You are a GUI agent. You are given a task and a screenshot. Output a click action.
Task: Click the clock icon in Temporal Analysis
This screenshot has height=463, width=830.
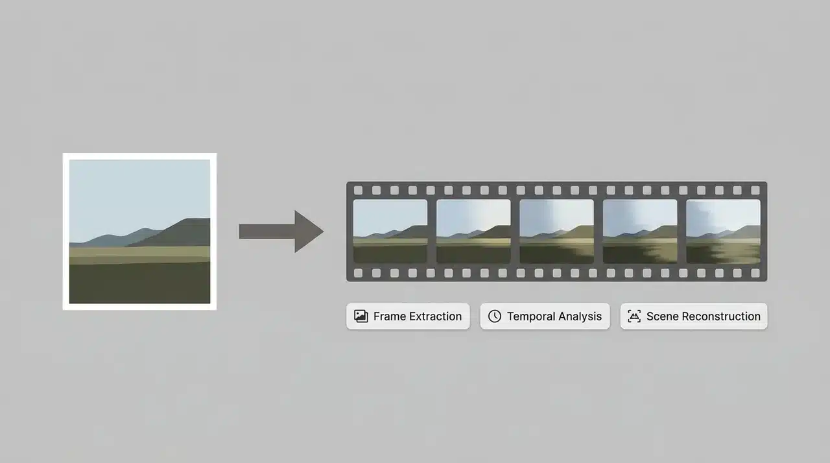[495, 316]
